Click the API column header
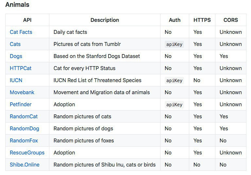The image size is (251, 175). 27,20
